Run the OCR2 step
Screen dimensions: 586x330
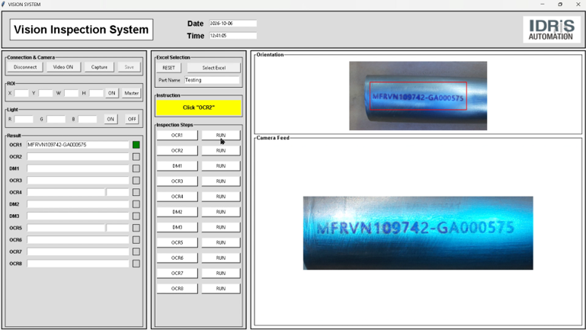(221, 151)
